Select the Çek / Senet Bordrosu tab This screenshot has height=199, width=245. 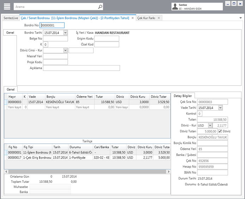[75, 18]
